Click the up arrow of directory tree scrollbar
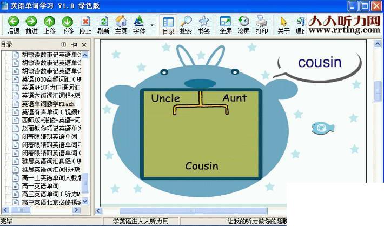384x226 pixels. click(85, 55)
